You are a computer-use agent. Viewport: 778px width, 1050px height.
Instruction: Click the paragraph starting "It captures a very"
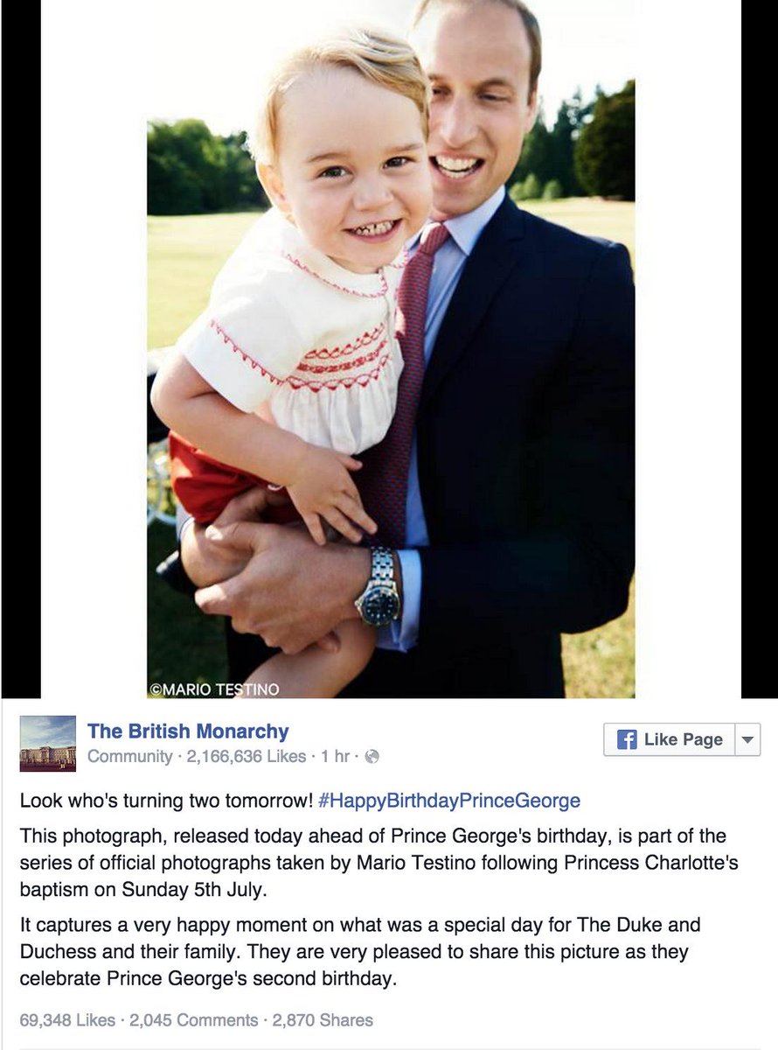(x=360, y=952)
